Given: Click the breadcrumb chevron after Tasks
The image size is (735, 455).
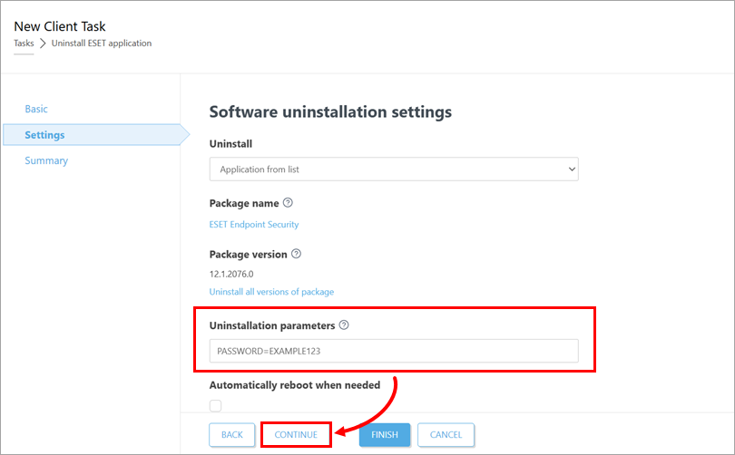Looking at the screenshot, I should pyautogui.click(x=43, y=44).
